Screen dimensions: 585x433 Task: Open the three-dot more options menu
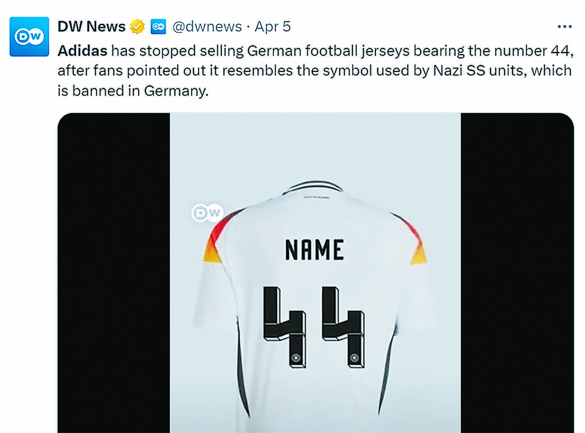click(564, 27)
